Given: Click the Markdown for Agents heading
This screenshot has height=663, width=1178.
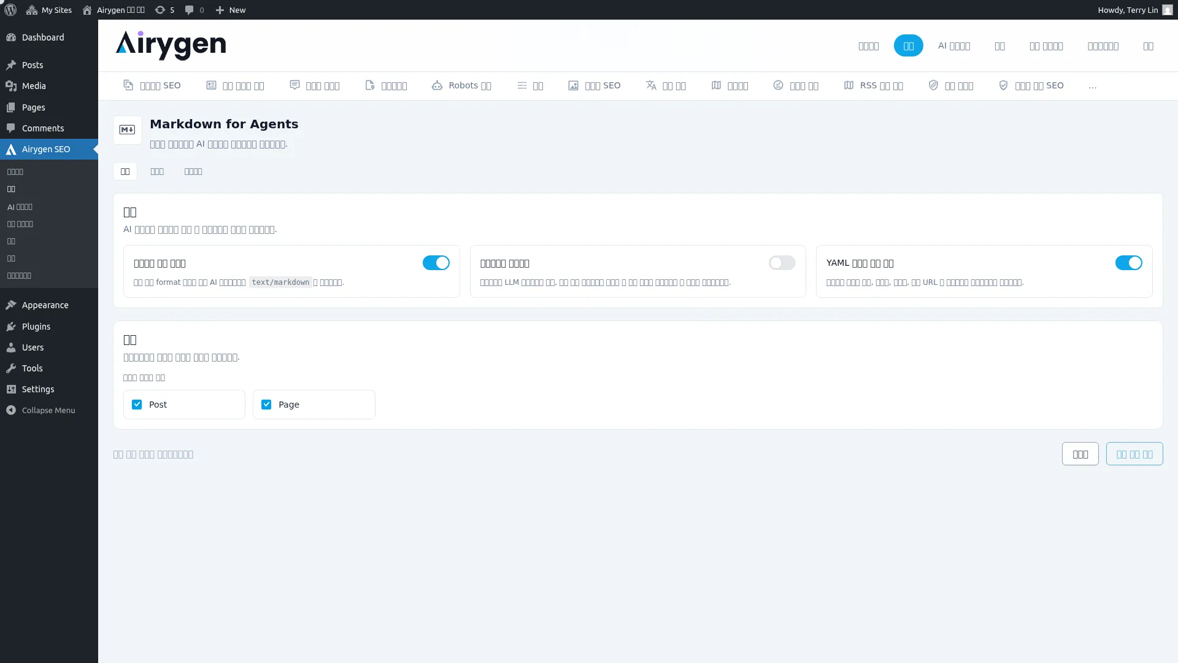Looking at the screenshot, I should 224,124.
